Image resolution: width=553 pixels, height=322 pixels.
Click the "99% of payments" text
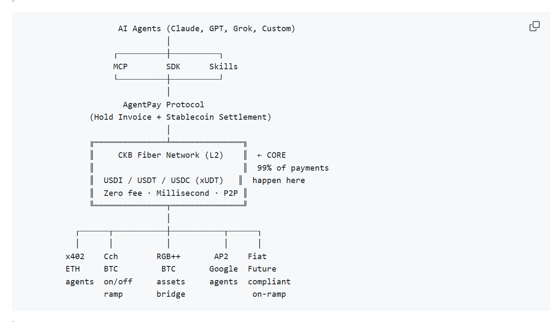coord(293,168)
